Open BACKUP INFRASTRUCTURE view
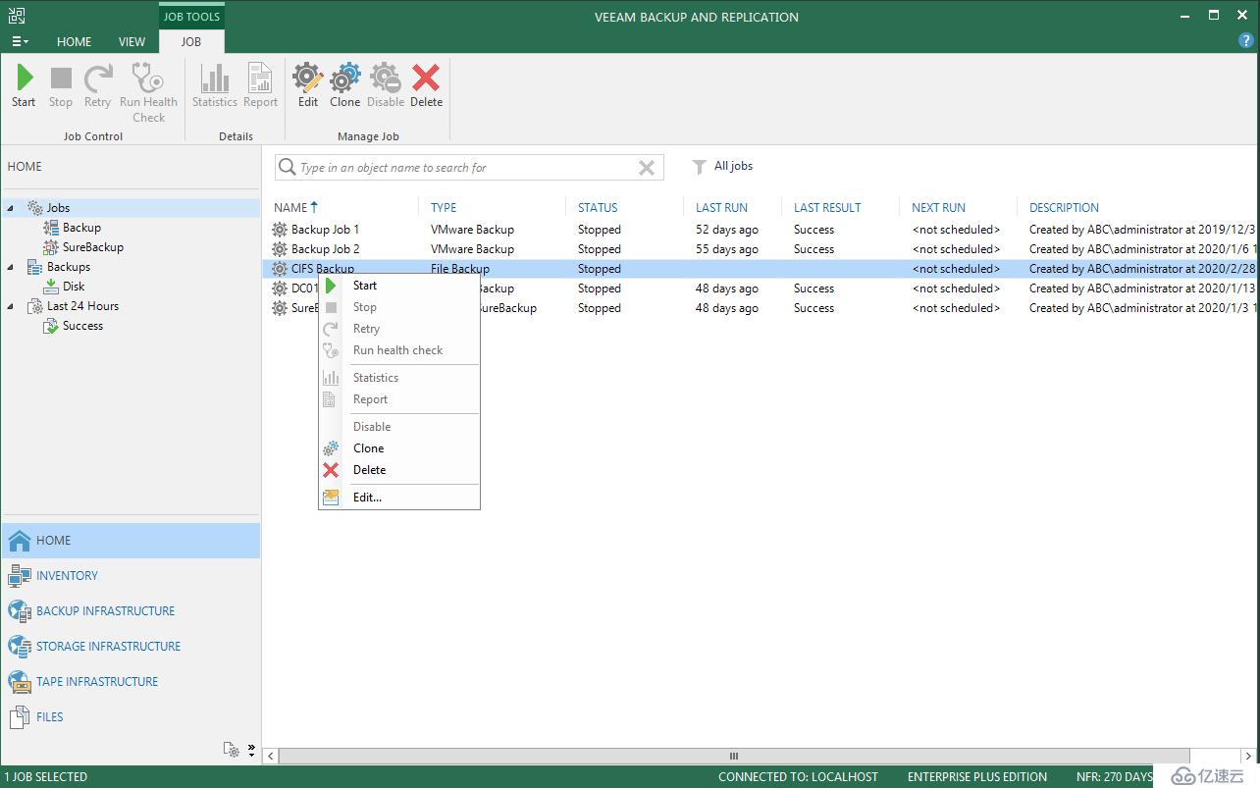This screenshot has height=788, width=1260. (x=105, y=611)
